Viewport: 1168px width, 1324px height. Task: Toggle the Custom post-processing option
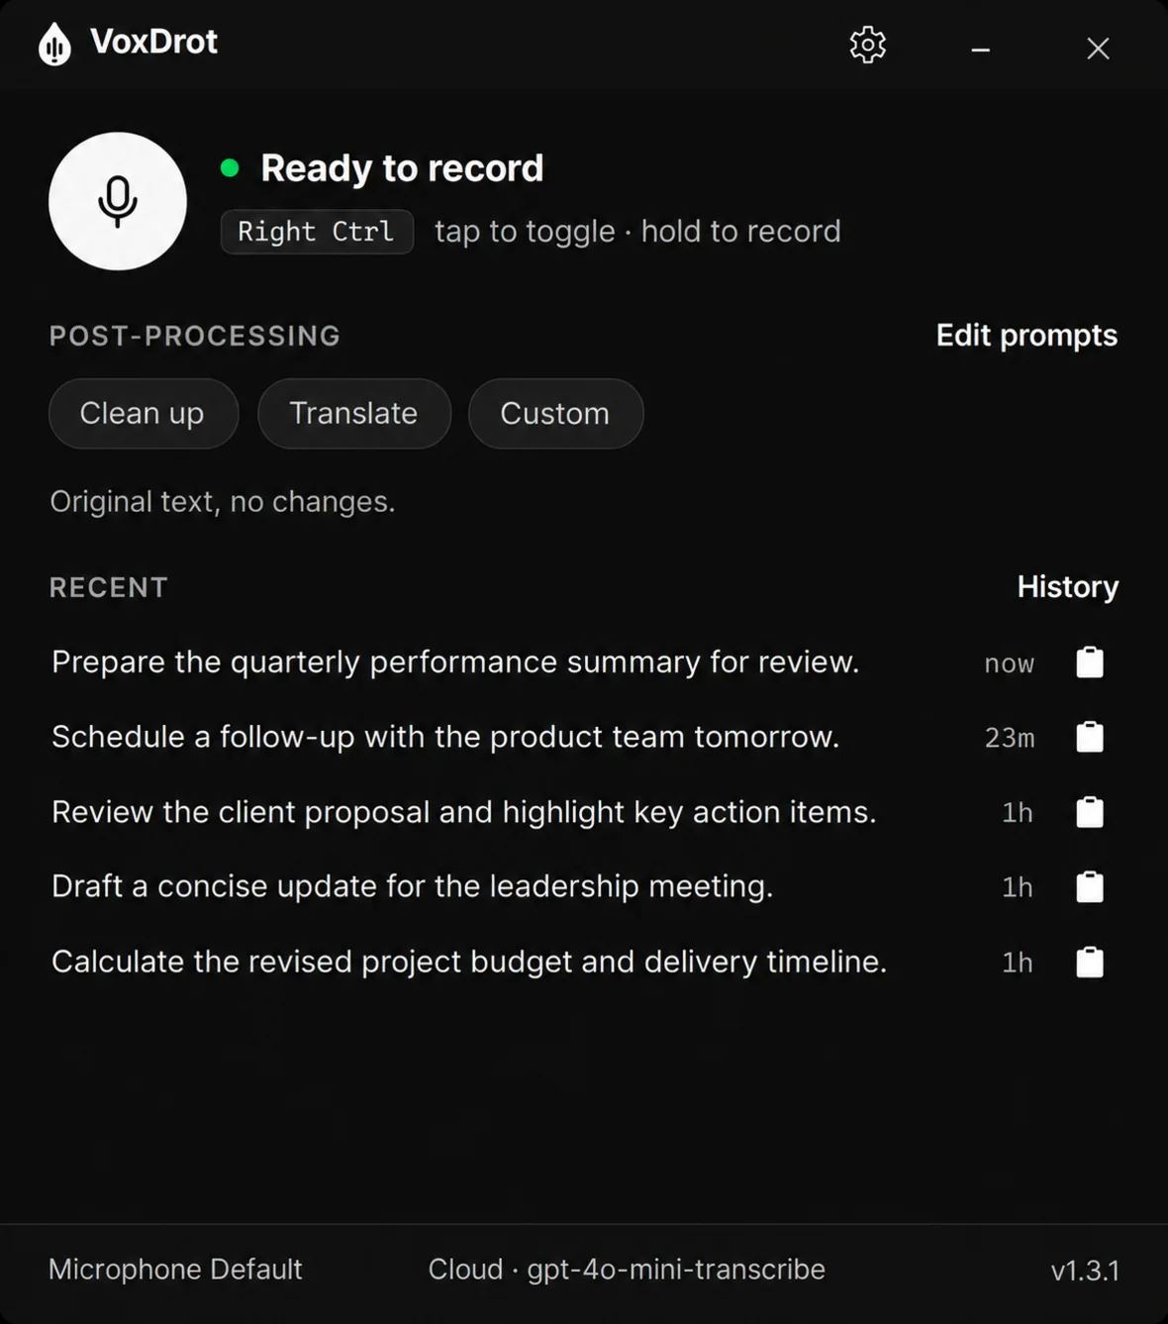click(555, 413)
